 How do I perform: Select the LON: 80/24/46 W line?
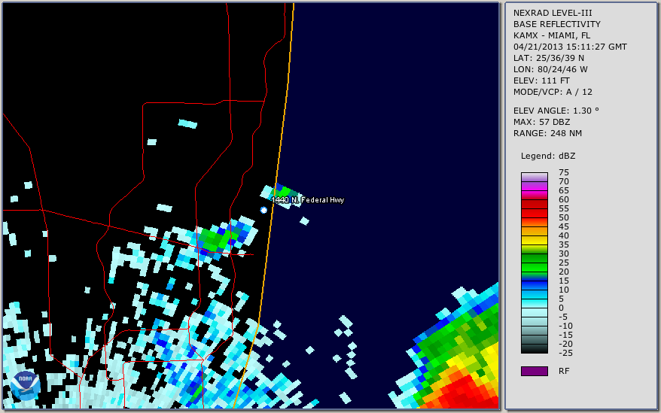click(550, 69)
